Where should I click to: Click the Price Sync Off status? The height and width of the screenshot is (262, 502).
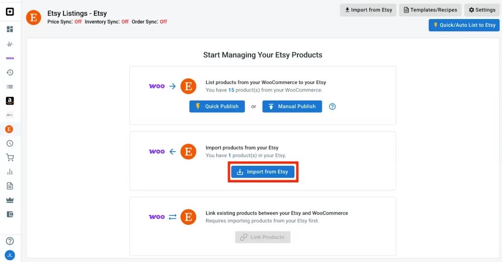78,22
